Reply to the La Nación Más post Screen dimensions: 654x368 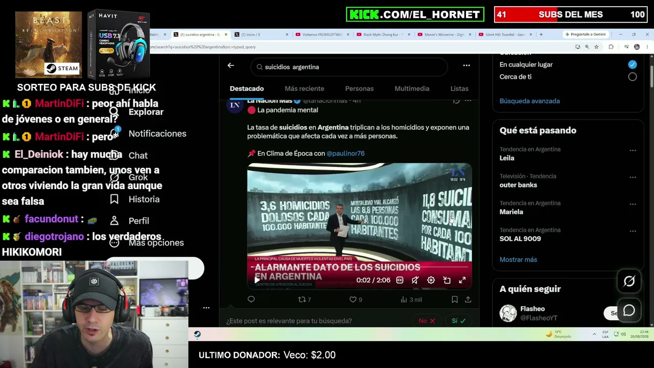pyautogui.click(x=251, y=300)
